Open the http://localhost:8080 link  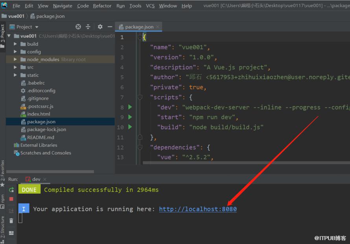(198, 209)
